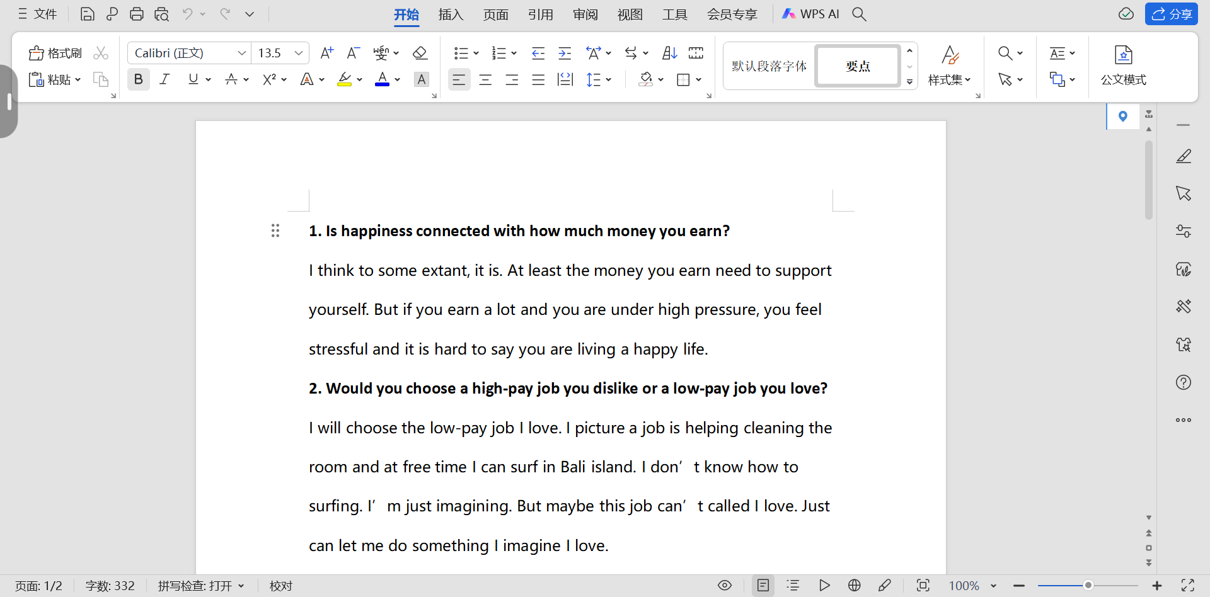Click the Print icon
The width and height of the screenshot is (1210, 597).
137,14
